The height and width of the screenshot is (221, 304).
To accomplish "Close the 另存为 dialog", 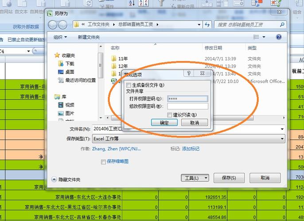I will [279, 12].
